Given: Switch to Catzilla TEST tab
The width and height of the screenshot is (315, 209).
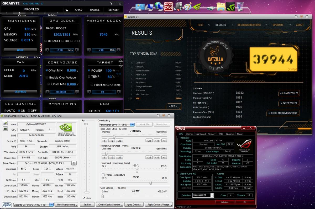Looking at the screenshot, I should pos(200,25).
